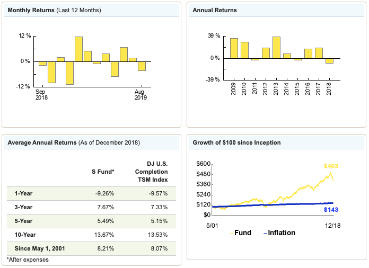The image size is (369, 268).
Task: Click the $143 inflation value label
Action: 331,210
